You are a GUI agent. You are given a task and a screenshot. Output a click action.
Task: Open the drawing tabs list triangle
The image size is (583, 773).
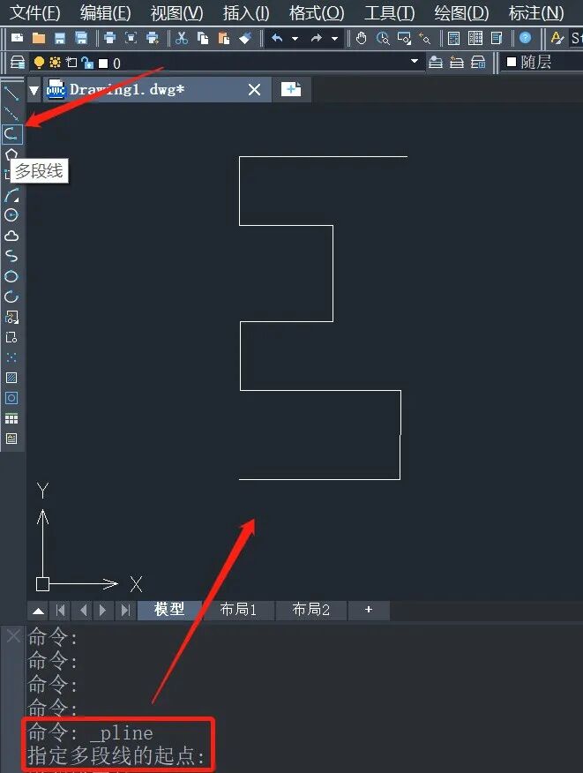pyautogui.click(x=34, y=90)
